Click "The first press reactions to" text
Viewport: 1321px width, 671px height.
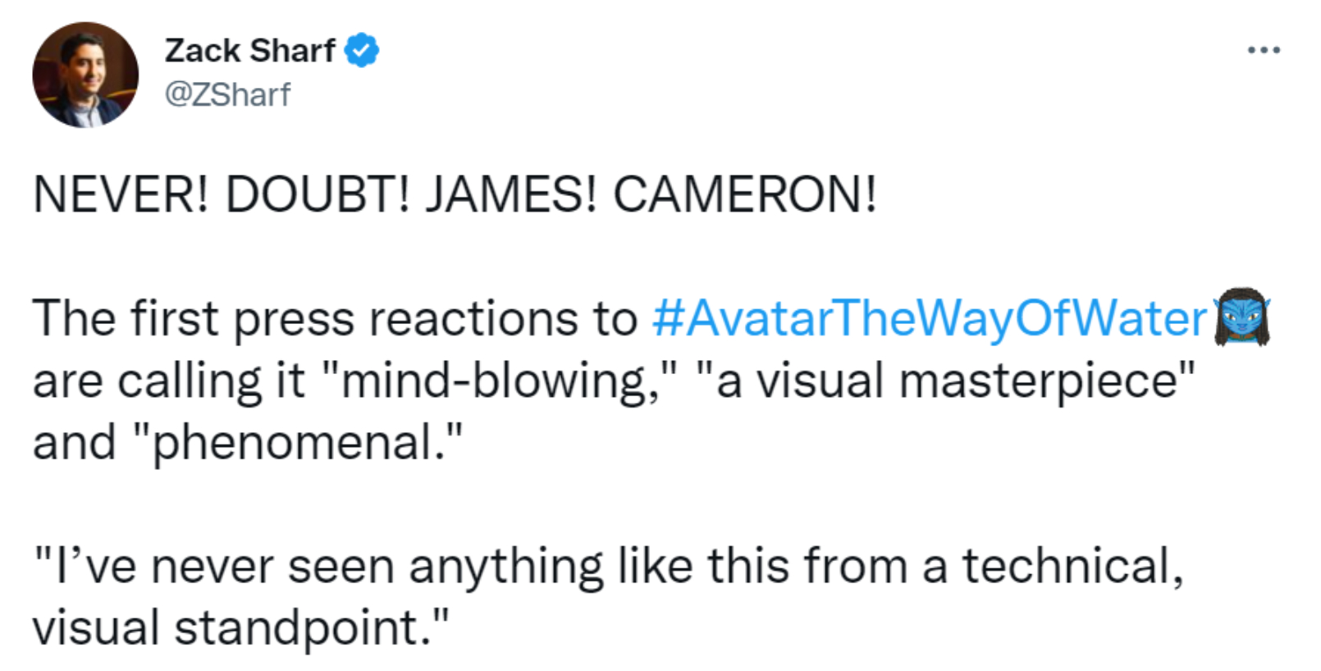click(334, 318)
